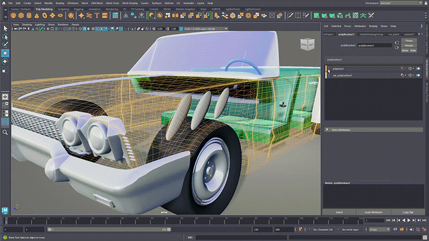Viewport: 429px width, 241px height.
Task: Switch to the Sculpting shelf tab
Action: [63, 9]
